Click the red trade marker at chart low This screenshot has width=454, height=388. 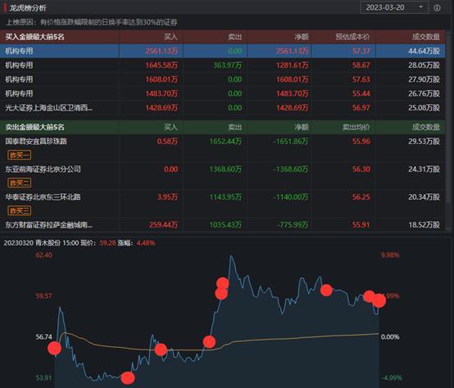tap(127, 378)
